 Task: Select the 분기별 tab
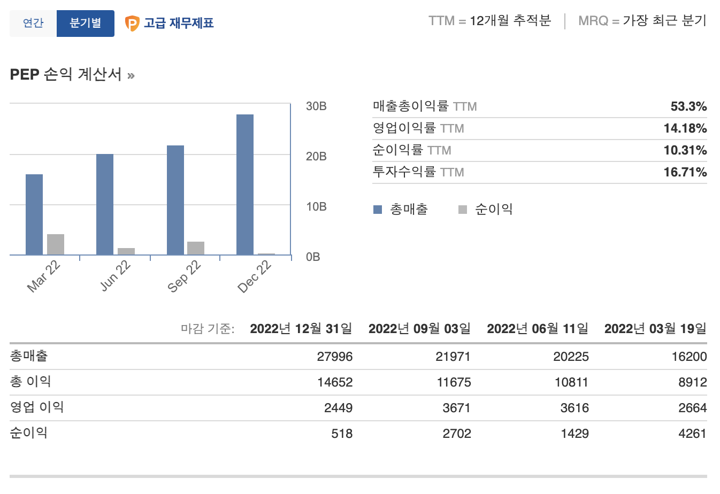tap(86, 24)
